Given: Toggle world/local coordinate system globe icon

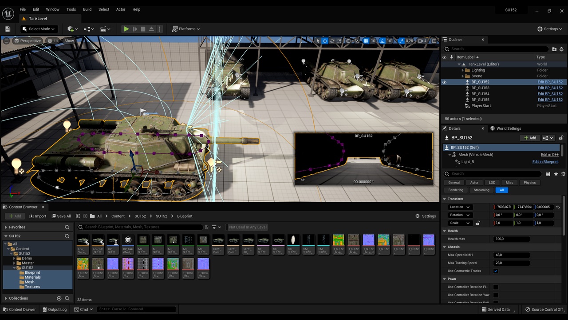Looking at the screenshot, I should point(348,41).
